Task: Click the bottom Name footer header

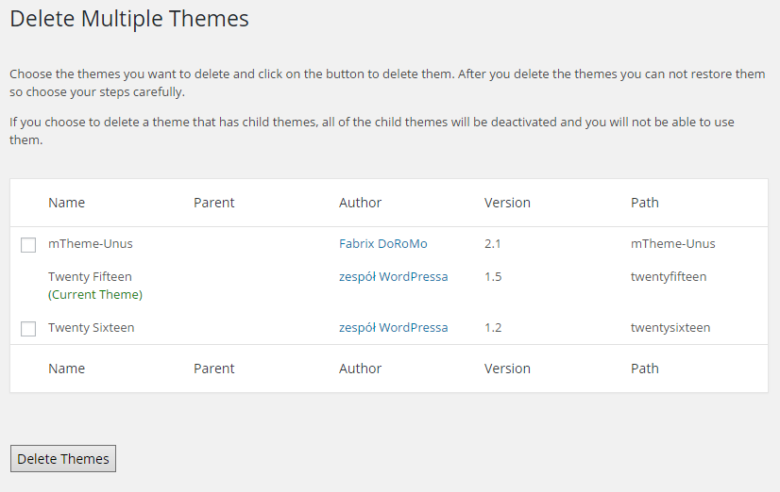Action: (x=67, y=369)
